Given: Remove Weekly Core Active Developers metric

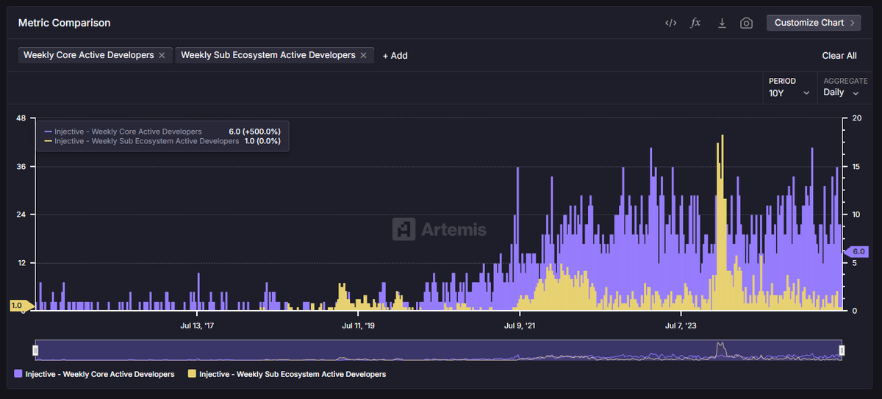Looking at the screenshot, I should point(162,55).
